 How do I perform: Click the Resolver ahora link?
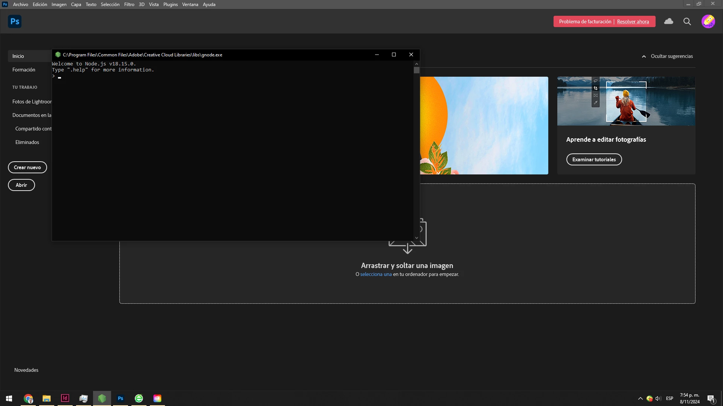pyautogui.click(x=633, y=21)
